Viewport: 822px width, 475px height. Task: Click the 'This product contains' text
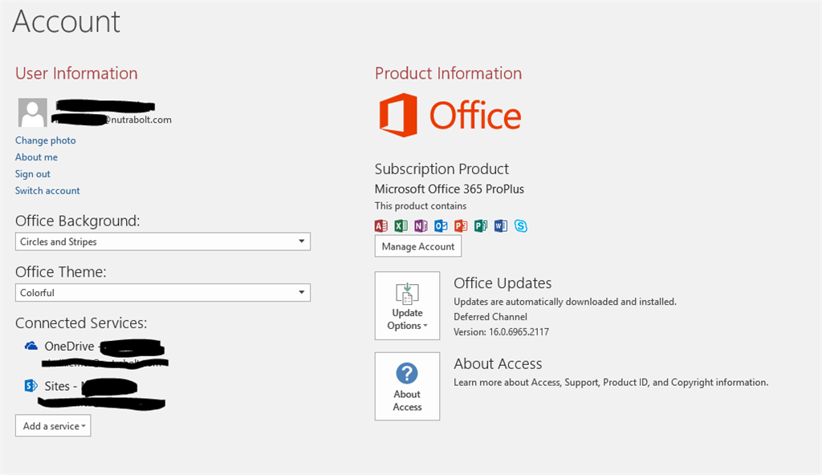point(421,206)
